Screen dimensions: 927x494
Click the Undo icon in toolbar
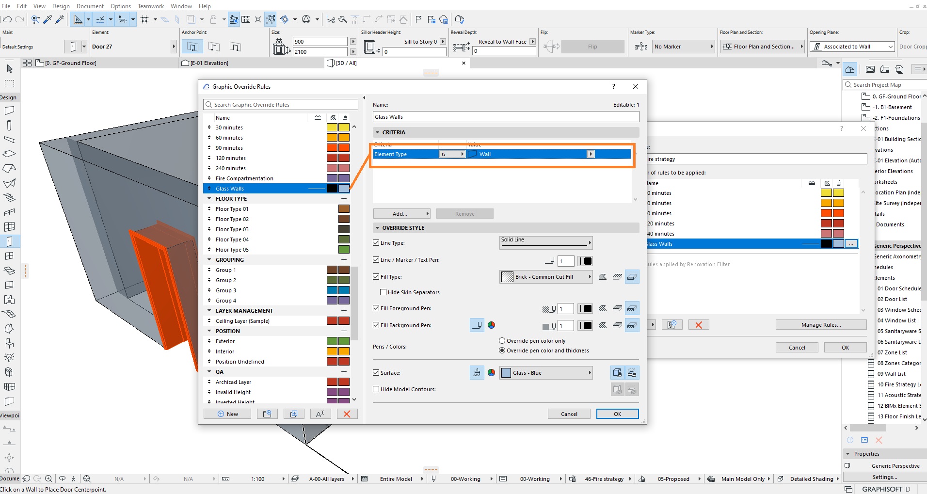click(x=7, y=19)
